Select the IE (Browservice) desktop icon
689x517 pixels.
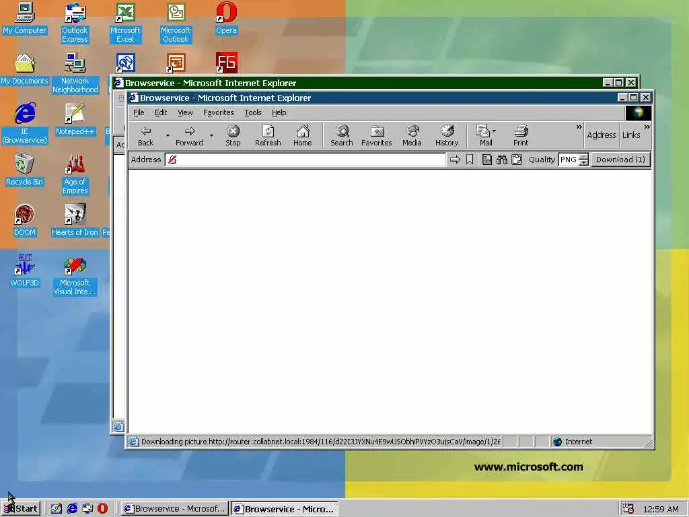point(25,124)
